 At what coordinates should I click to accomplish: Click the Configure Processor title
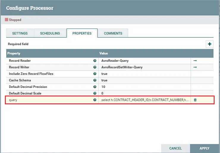(x=30, y=8)
